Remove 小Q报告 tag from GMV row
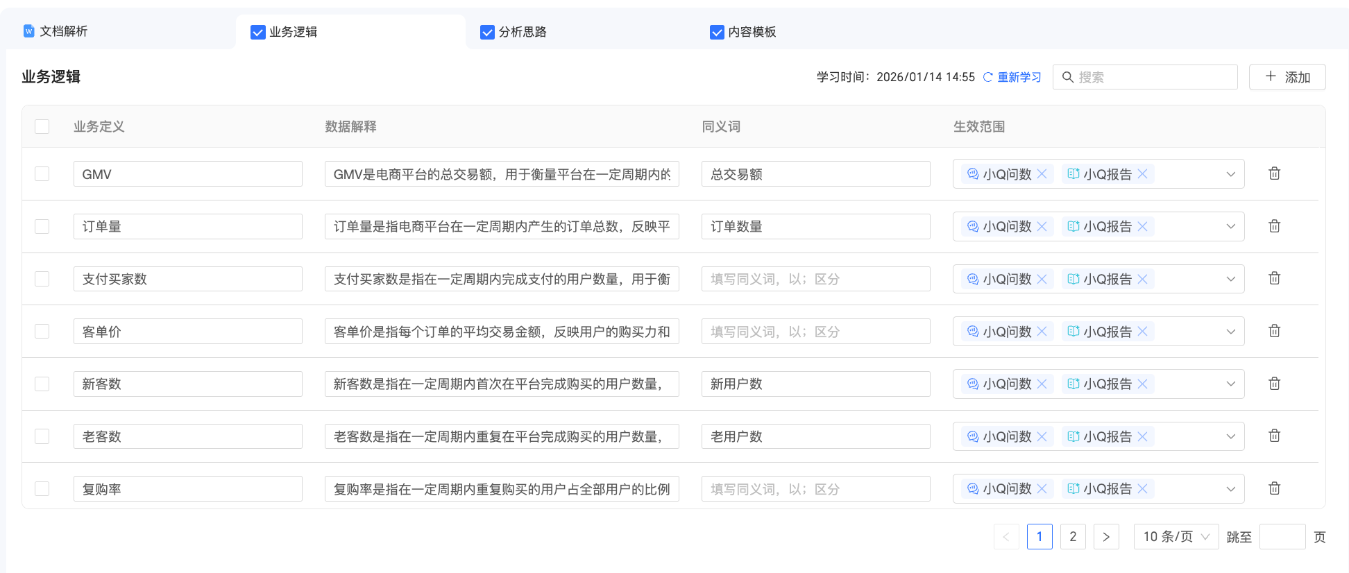 1142,174
